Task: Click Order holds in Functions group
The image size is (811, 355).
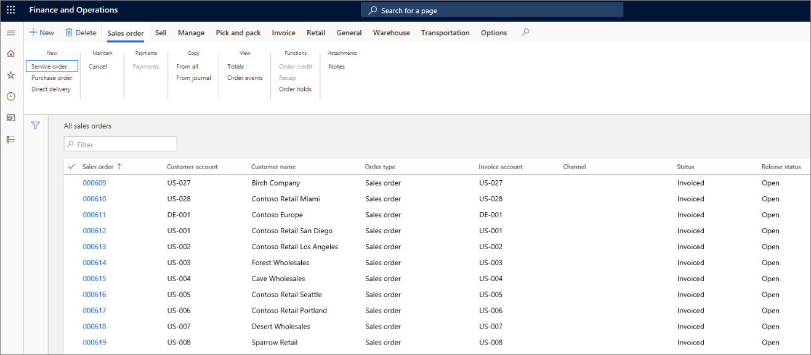Action: pos(296,89)
